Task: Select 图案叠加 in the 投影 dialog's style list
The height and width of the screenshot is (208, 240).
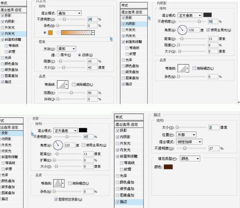Action: coord(8,193)
